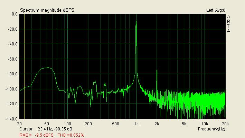This screenshot has height=138, width=245.
Task: Click the cursor readout 23.4 Hz, -98.35 dB
Action: click(x=55, y=129)
